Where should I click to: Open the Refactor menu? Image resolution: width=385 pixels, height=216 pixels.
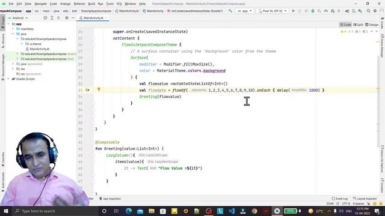coord(79,4)
